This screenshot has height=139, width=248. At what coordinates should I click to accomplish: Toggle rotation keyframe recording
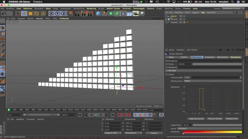pyautogui.click(x=145, y=115)
